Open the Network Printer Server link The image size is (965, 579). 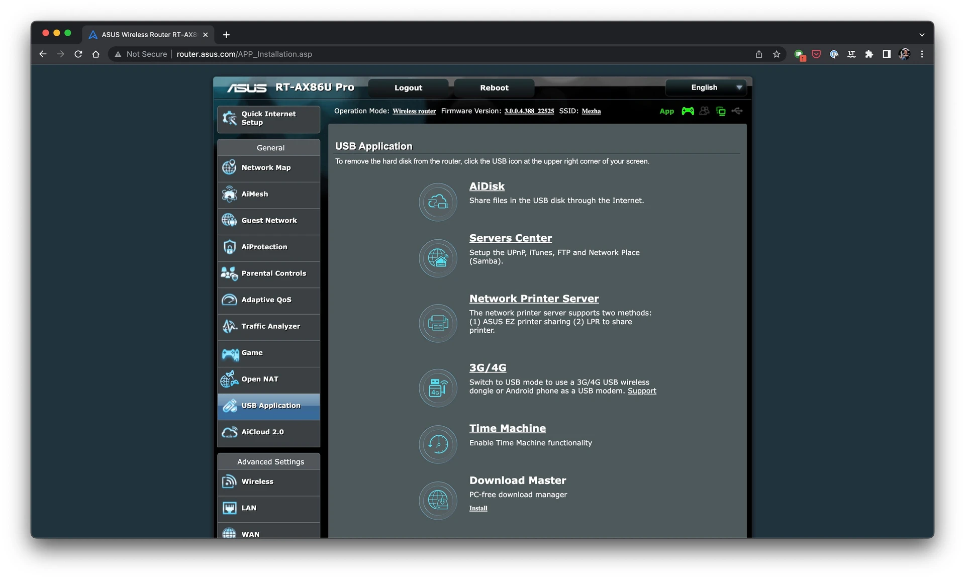[x=534, y=299]
